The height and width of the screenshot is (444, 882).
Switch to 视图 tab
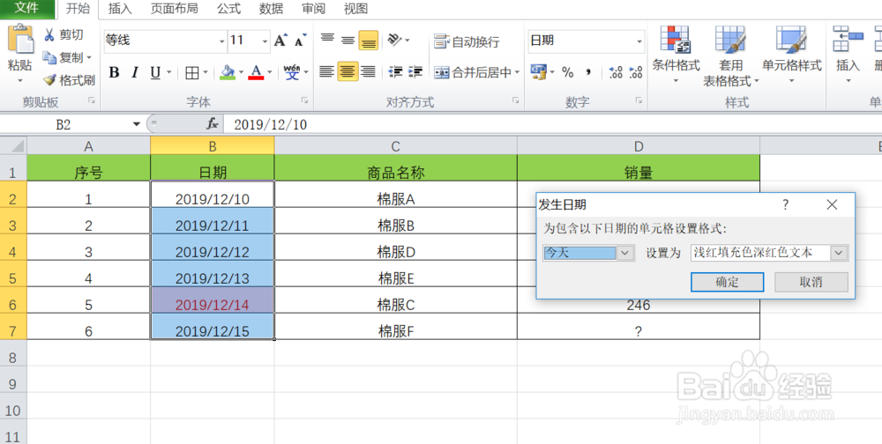coord(355,9)
